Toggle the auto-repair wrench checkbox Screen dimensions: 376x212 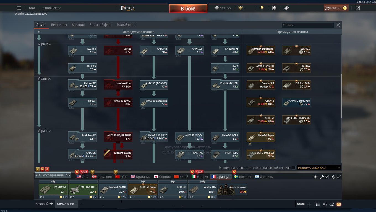coord(327,177)
